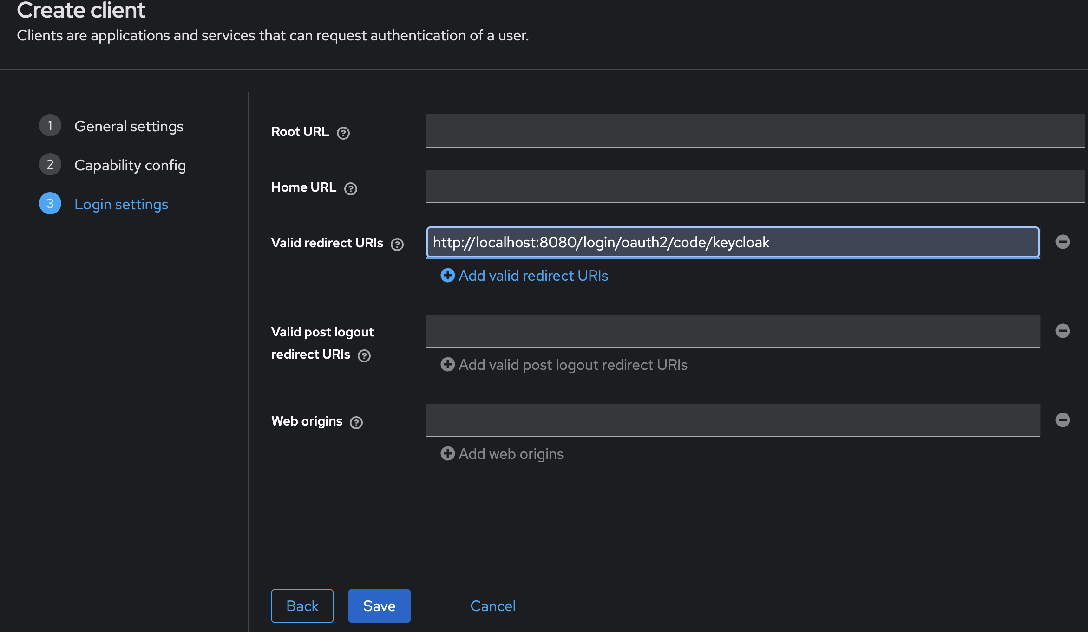Click help icon for post logout redirect URIs
Image resolution: width=1088 pixels, height=632 pixels.
(364, 356)
